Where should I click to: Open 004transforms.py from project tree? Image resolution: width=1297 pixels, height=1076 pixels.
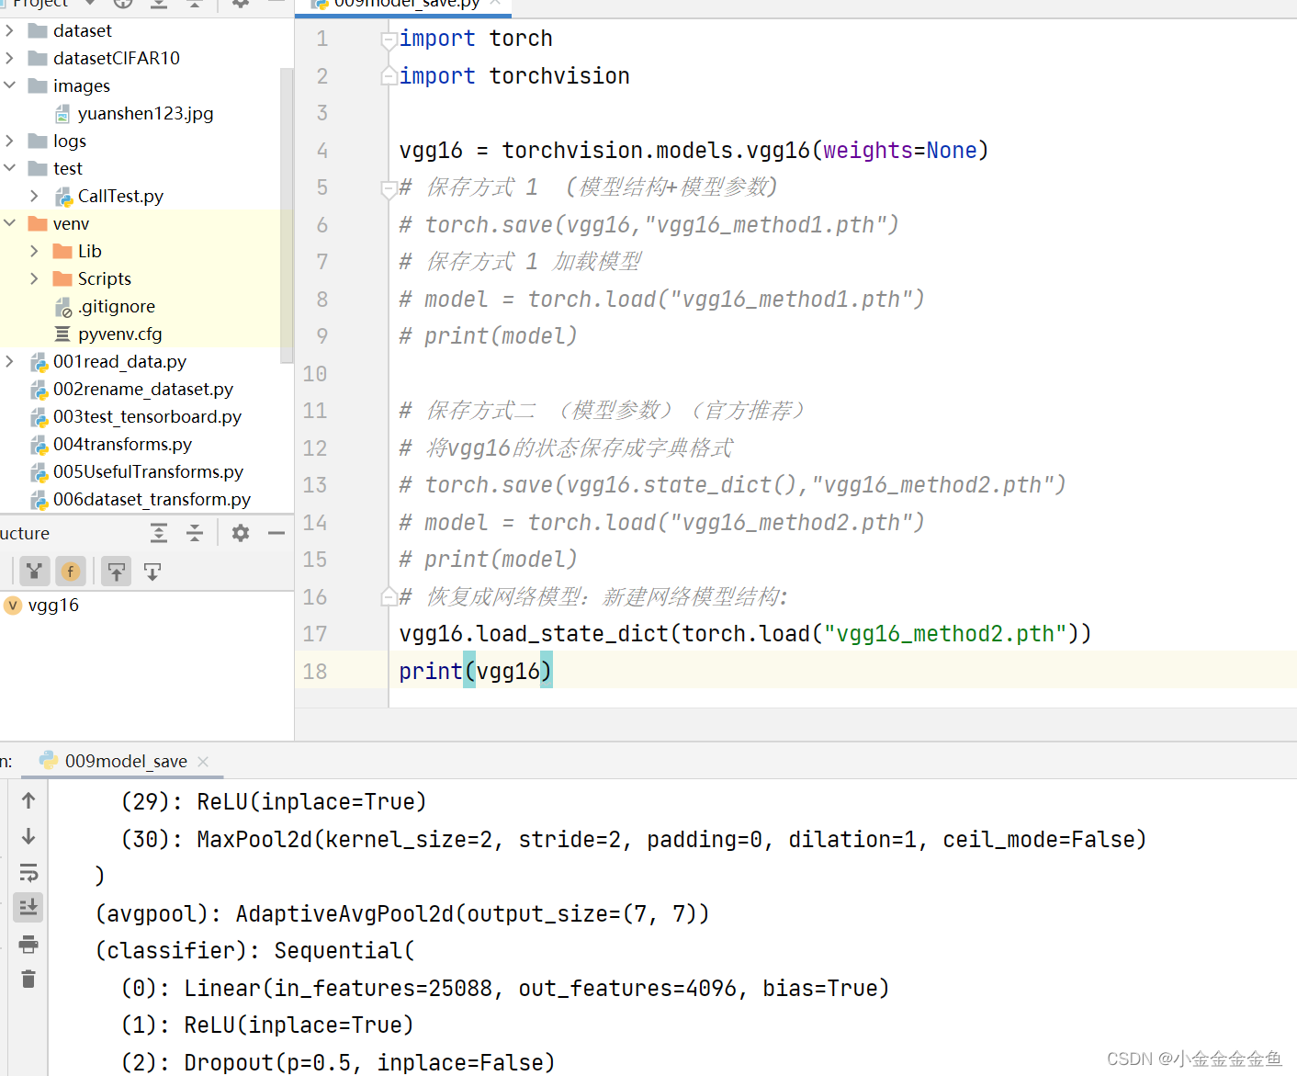pos(122,444)
